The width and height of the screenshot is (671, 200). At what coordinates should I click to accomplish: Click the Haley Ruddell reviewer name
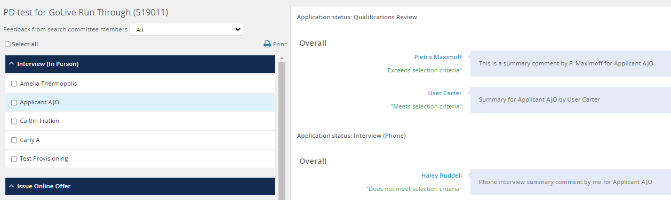(442, 175)
